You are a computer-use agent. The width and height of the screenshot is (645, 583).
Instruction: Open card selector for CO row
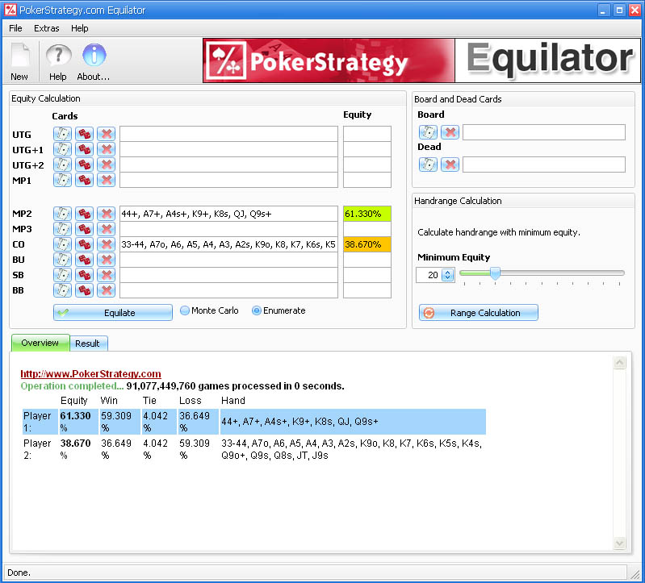pos(62,244)
